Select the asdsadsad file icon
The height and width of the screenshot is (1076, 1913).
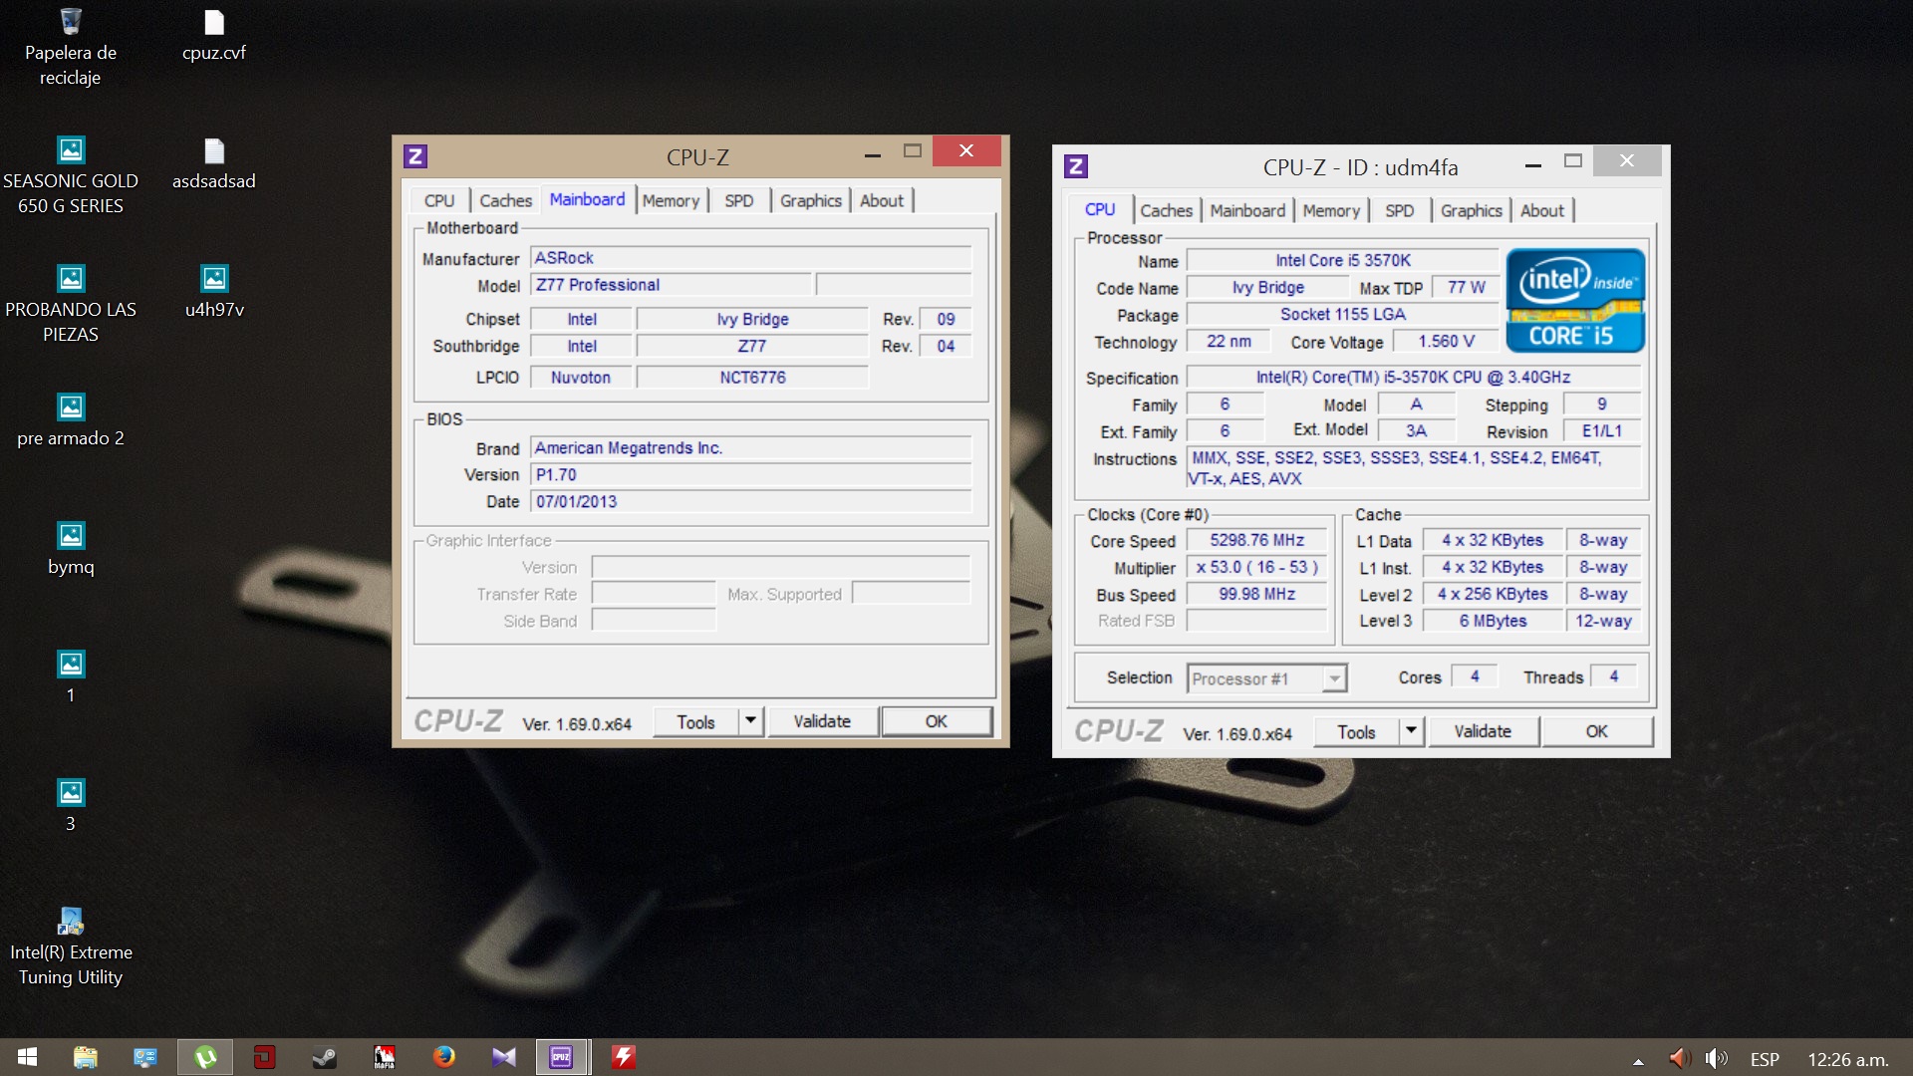[213, 164]
